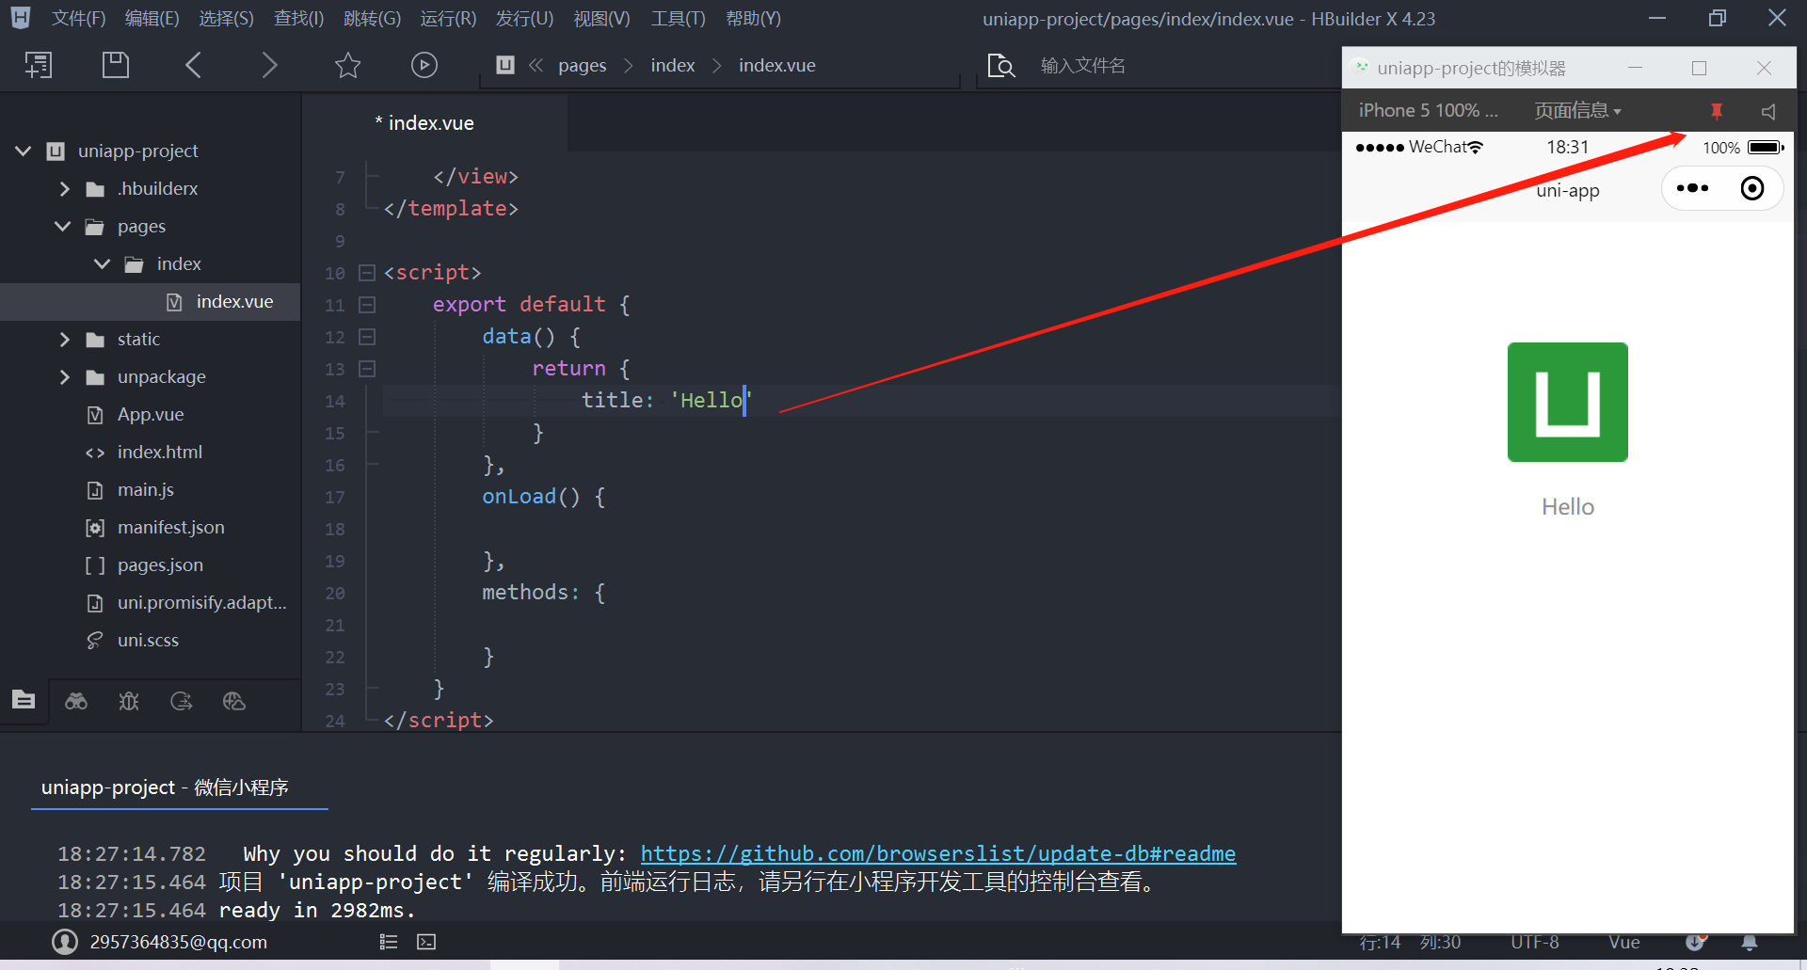Select the Debug bug icon in sidebar
Screen dimensions: 1807x970
click(x=128, y=701)
